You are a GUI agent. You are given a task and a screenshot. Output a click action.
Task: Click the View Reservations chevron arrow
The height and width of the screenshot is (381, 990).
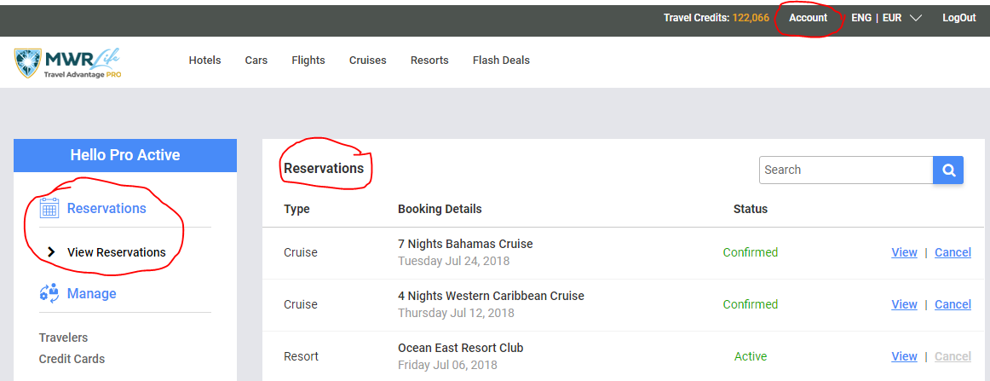pyautogui.click(x=52, y=252)
